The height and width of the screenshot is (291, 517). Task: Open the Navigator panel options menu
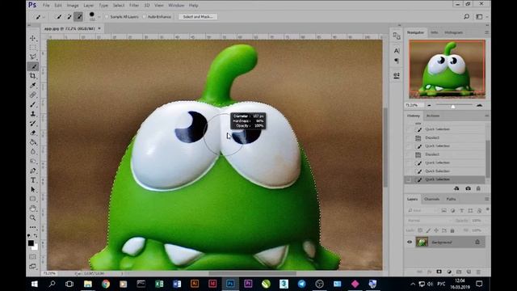(486, 32)
